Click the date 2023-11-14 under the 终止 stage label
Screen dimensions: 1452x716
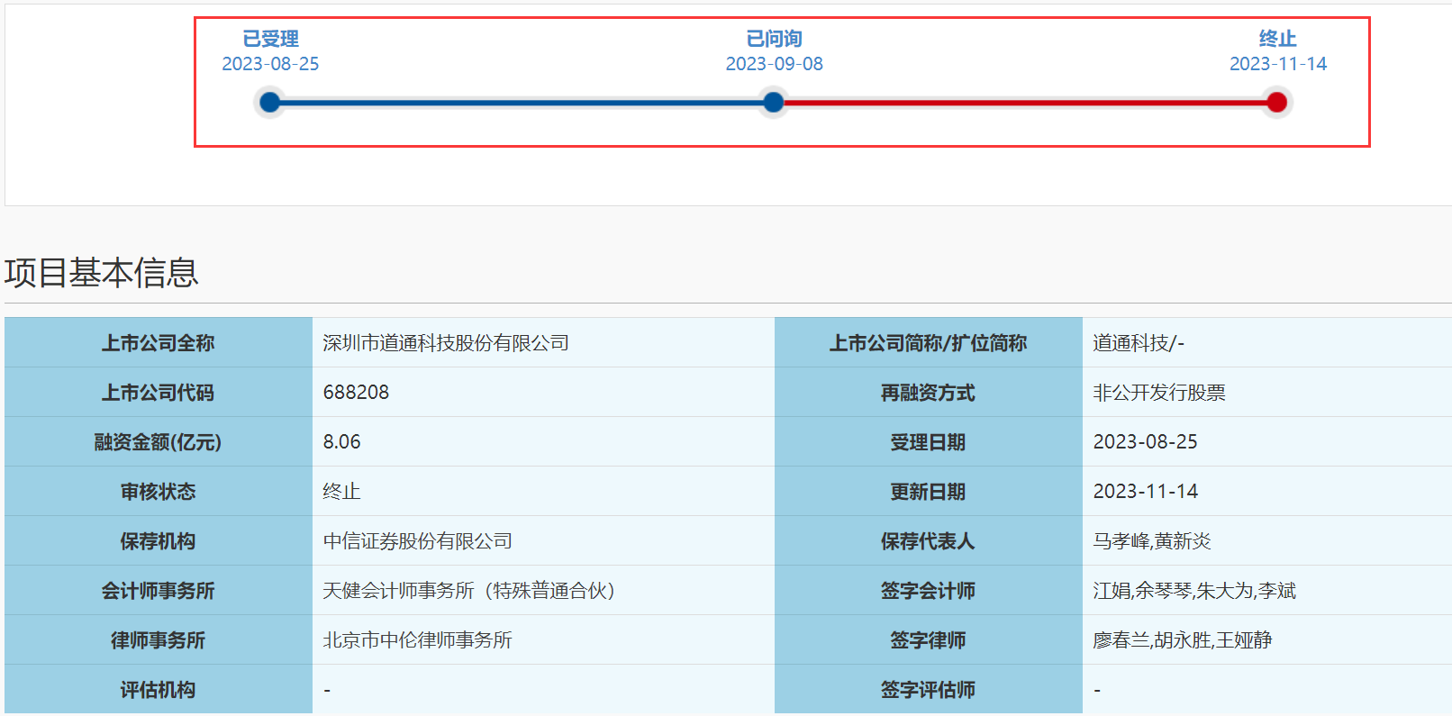[x=1278, y=64]
